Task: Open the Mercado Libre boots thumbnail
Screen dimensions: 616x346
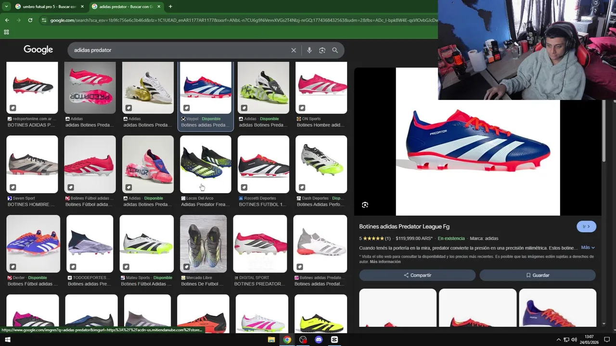Action: 203,244
